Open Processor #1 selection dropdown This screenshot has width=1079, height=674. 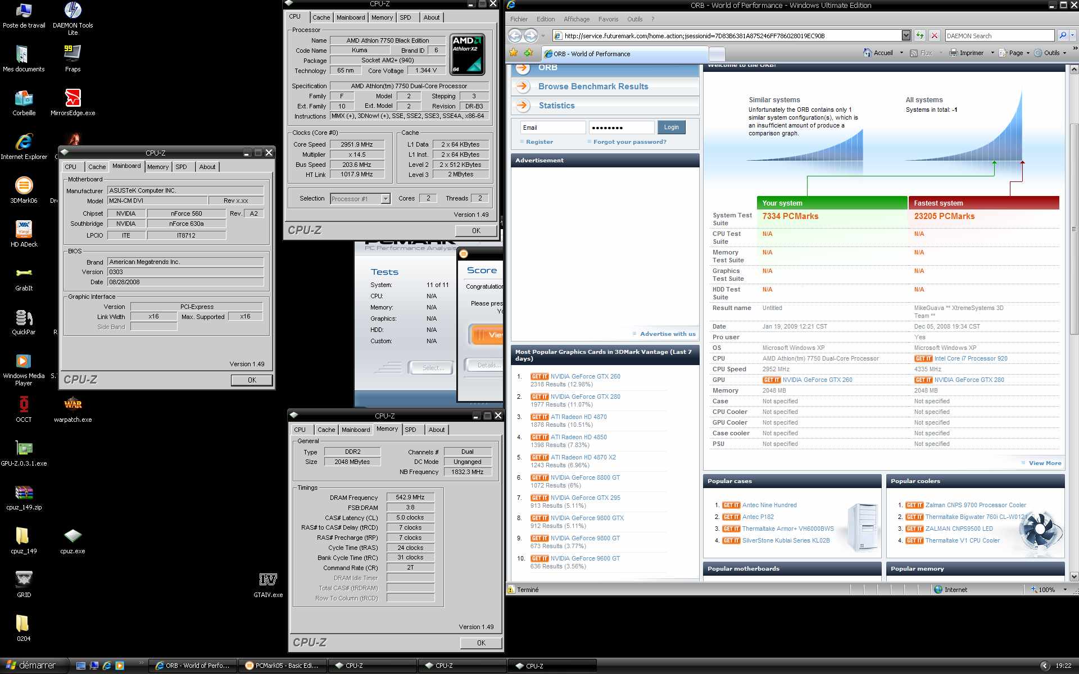point(385,198)
